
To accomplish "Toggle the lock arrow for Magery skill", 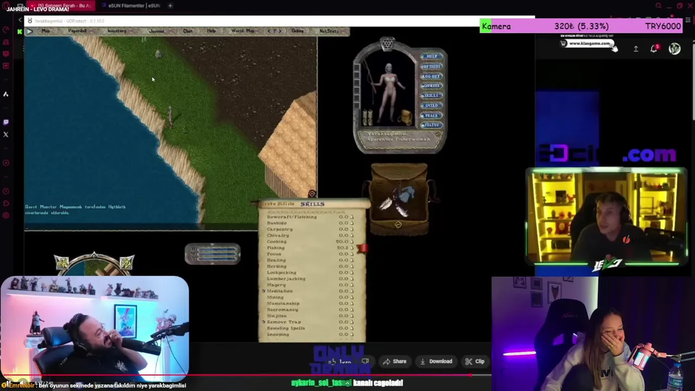I will point(352,285).
